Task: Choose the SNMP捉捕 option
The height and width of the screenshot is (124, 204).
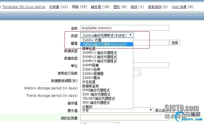Action: 107,65
